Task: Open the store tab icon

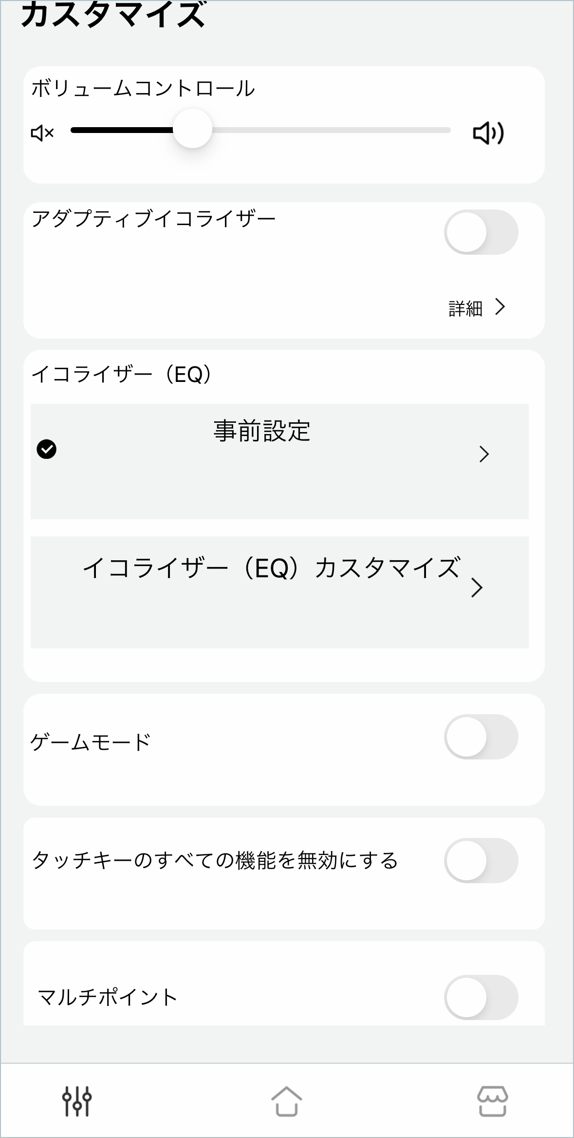Action: click(x=493, y=1101)
